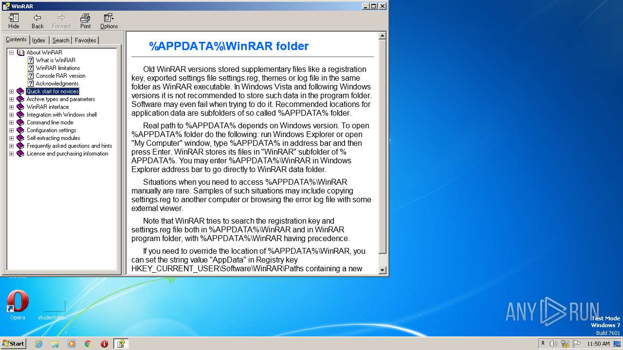The height and width of the screenshot is (350, 623).
Task: Select Archive types and parameters entry
Action: pos(61,99)
